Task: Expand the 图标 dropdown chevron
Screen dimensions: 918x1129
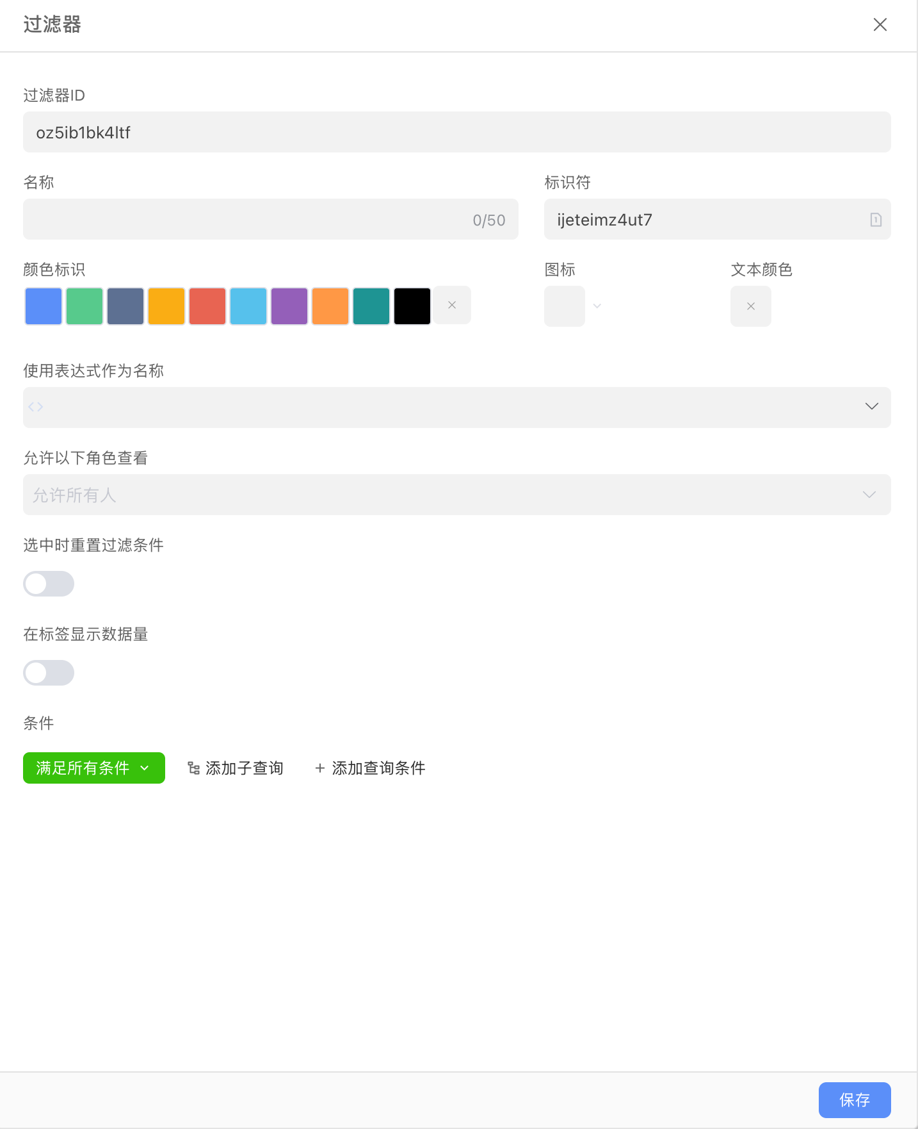Action: [597, 306]
